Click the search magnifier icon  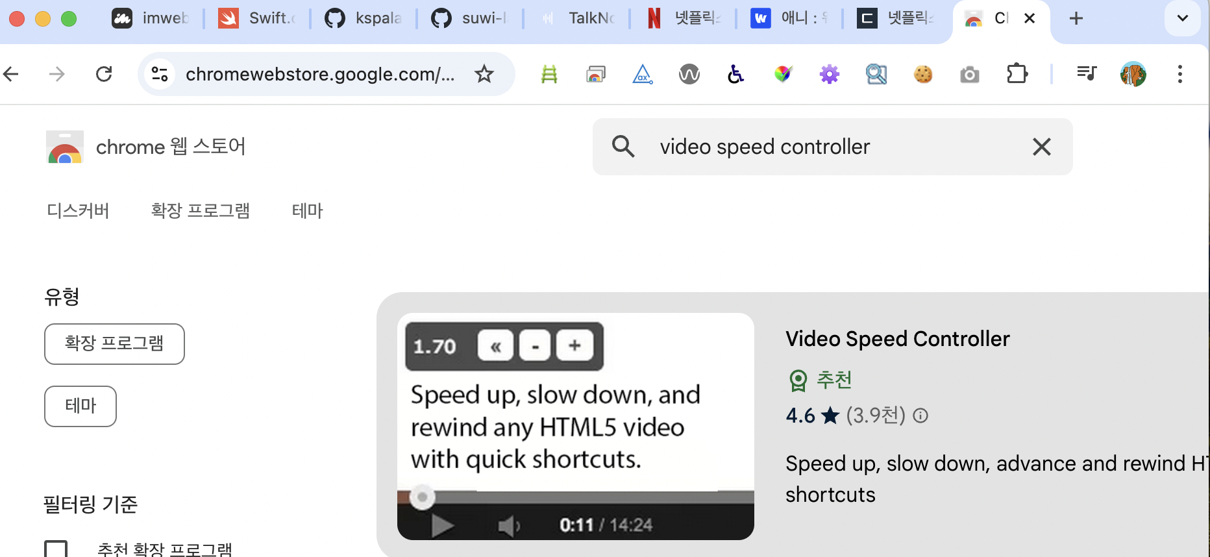pos(623,147)
